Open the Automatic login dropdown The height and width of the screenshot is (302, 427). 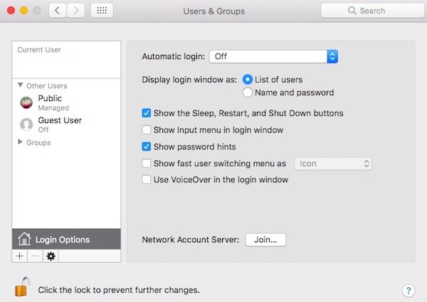pos(273,56)
